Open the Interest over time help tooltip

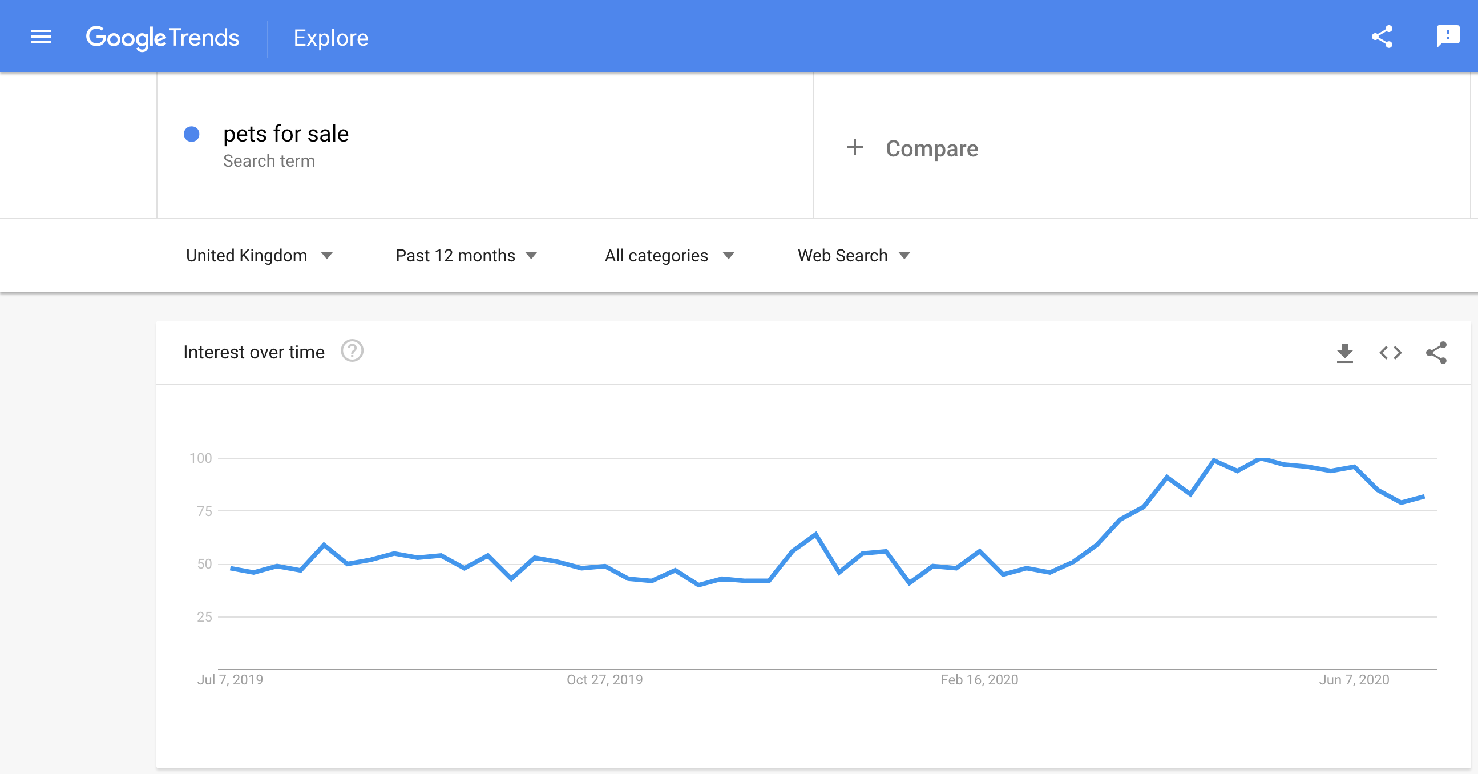pyautogui.click(x=352, y=352)
